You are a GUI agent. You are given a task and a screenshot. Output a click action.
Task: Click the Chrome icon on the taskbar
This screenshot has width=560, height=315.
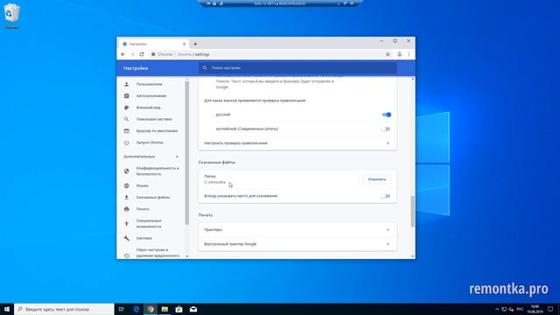[150, 309]
